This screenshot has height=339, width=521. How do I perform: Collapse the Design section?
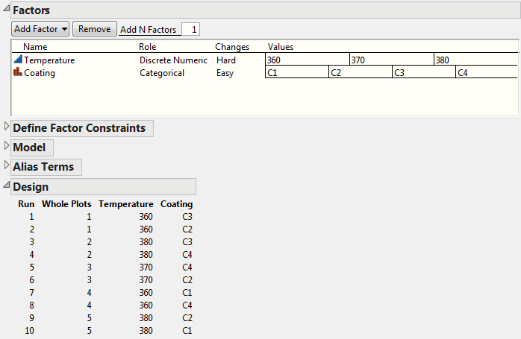click(6, 185)
